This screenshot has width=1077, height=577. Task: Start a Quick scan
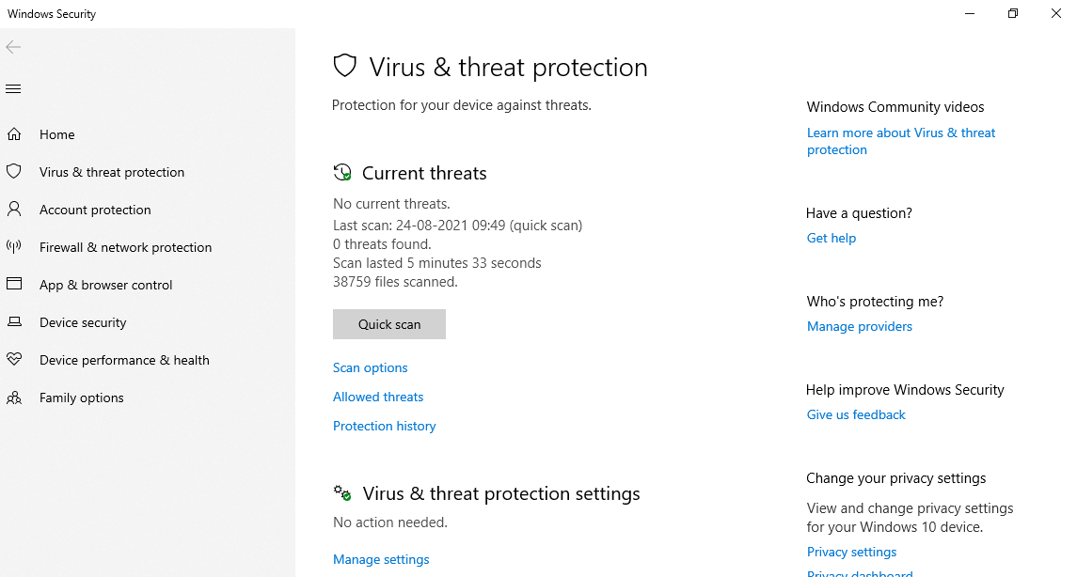[x=388, y=323]
